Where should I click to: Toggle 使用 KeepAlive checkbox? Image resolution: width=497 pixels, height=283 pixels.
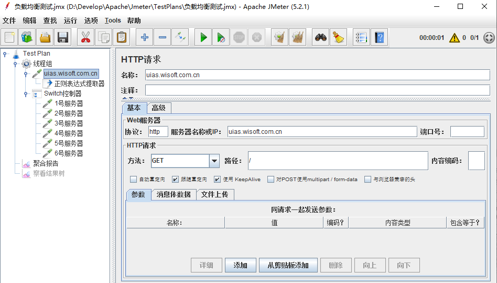coord(217,179)
